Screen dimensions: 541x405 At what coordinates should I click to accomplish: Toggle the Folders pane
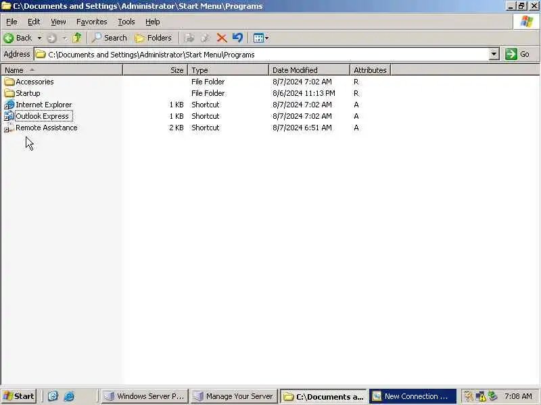click(x=153, y=38)
